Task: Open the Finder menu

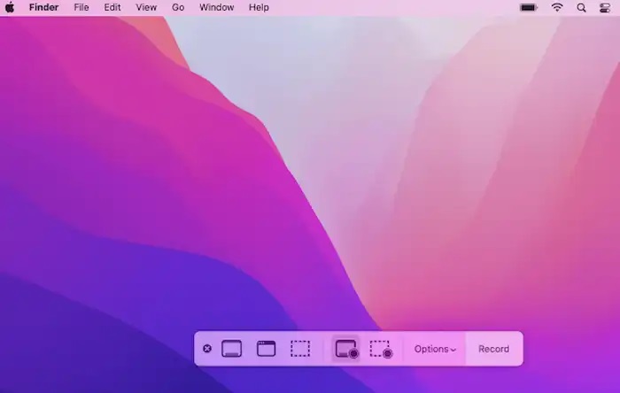Action: tap(43, 7)
